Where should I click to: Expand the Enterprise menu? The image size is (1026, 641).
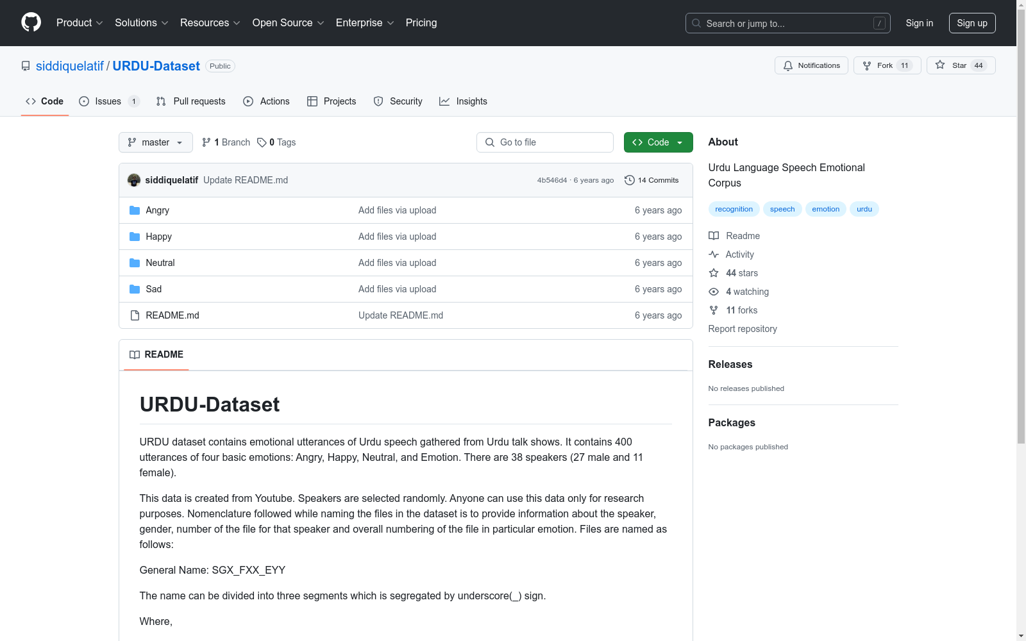click(365, 22)
